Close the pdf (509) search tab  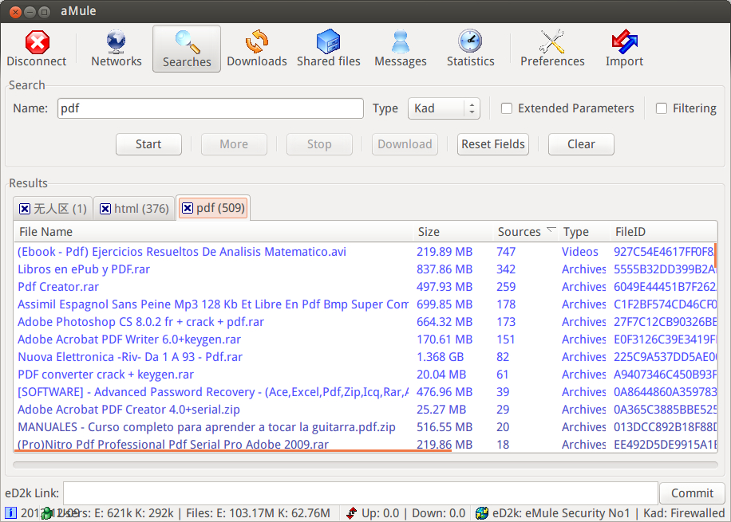tap(188, 208)
